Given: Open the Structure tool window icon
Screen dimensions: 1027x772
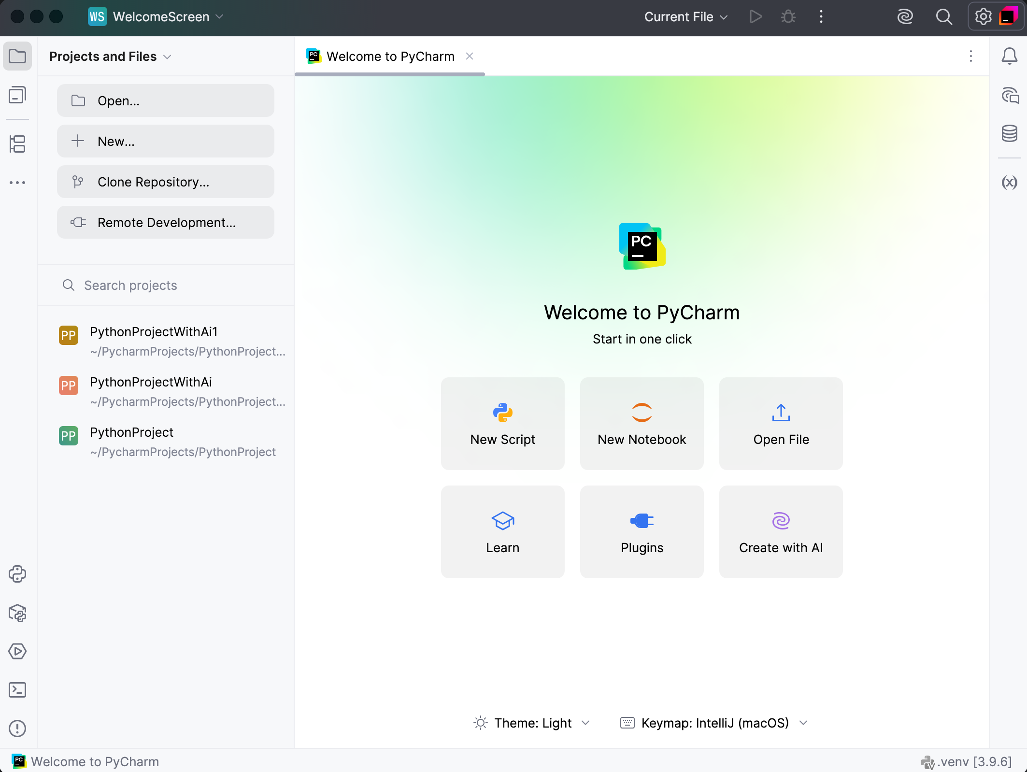Looking at the screenshot, I should point(17,143).
